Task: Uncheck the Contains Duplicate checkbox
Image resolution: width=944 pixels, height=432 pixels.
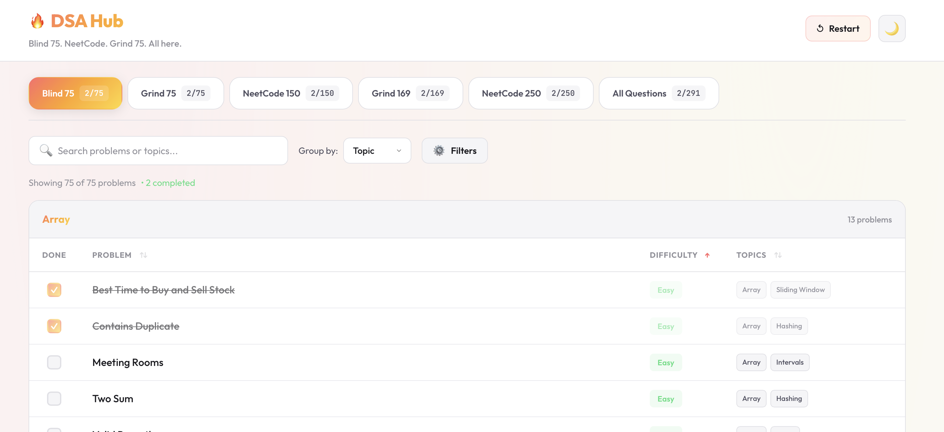Action: pyautogui.click(x=54, y=326)
